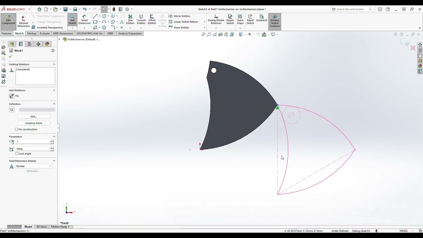Open MBD Dimensions tab
Screen dimensions: 423x238
pos(63,33)
